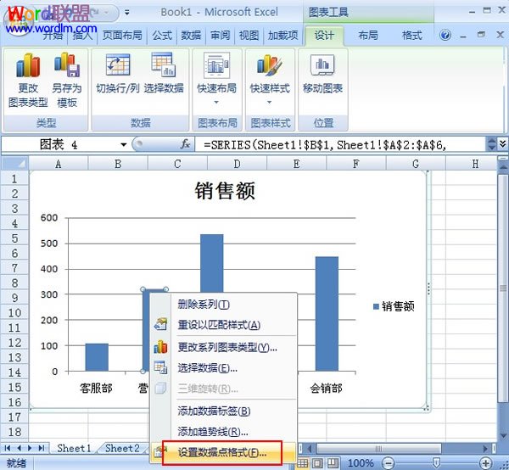Click the Switch Row/Column (切换行/列) icon
Screen dimensions: 509x470
tap(118, 64)
